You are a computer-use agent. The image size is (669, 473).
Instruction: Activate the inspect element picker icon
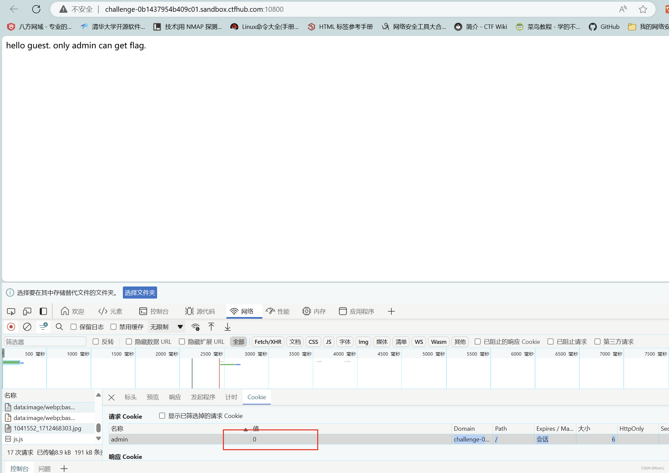(x=11, y=311)
